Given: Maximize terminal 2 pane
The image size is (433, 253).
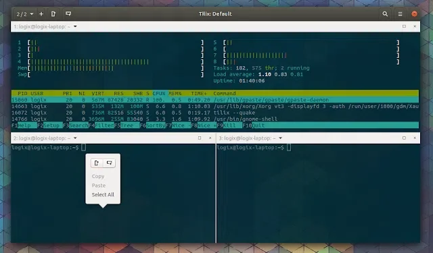Looking at the screenshot, I should (x=200, y=138).
